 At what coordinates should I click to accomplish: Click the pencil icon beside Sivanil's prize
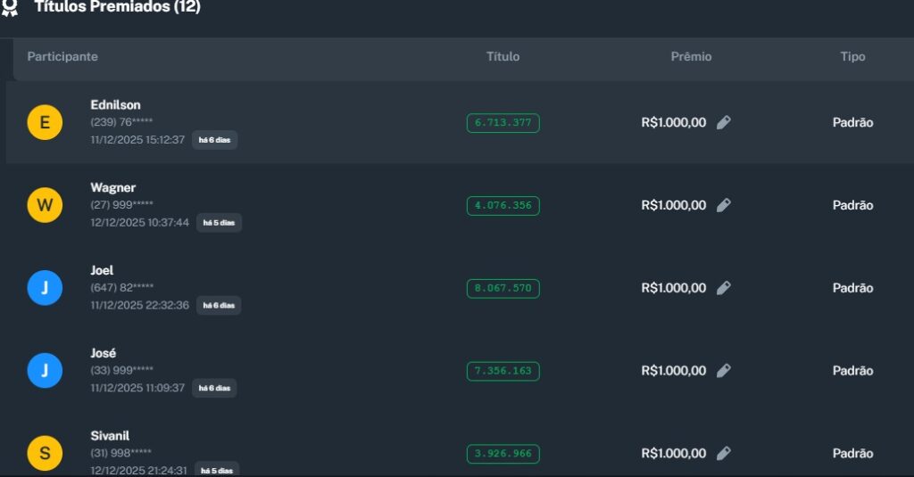point(724,453)
